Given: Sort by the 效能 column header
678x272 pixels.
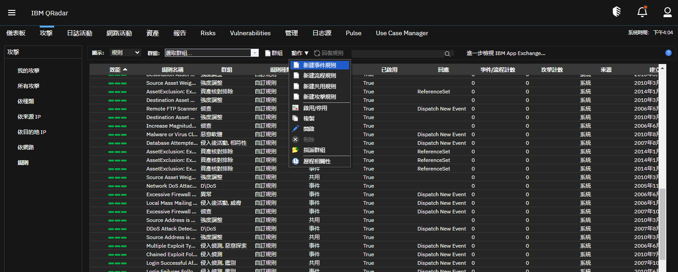Looking at the screenshot, I should coord(118,69).
